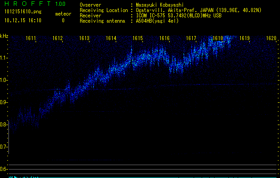Click the 'Receiving antenna' label
The width and height of the screenshot is (280, 178).
pyautogui.click(x=102, y=21)
